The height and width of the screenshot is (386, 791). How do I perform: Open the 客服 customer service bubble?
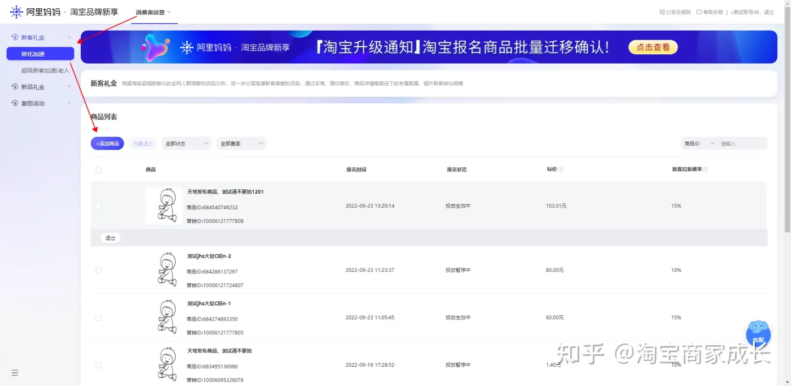(758, 333)
